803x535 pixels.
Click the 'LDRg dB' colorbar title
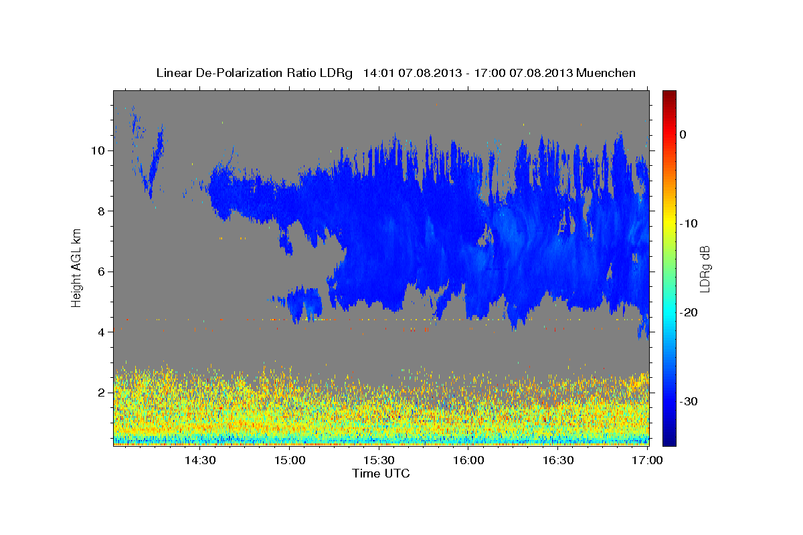(x=705, y=268)
